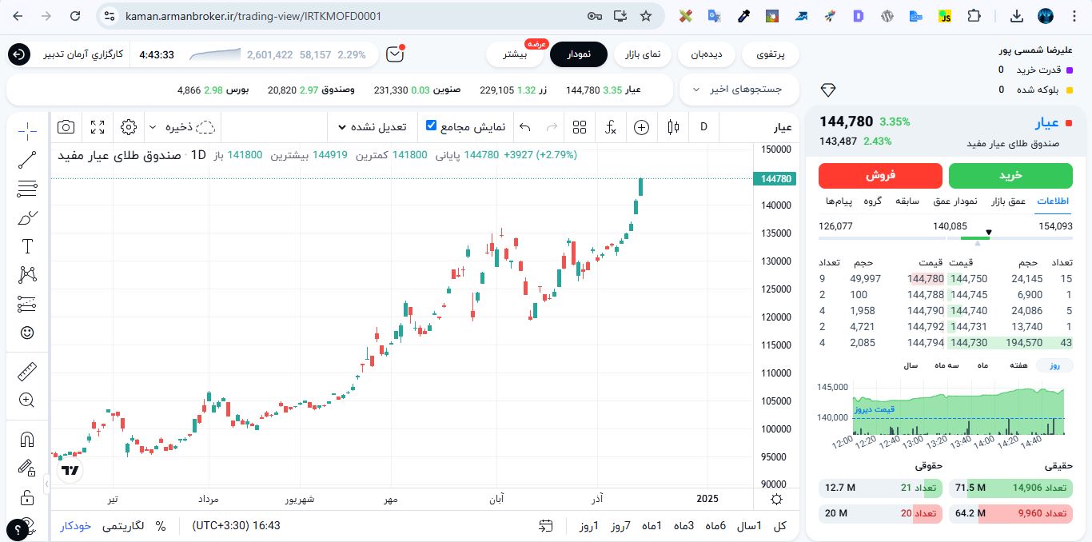This screenshot has height=542, width=1092.
Task: Enable the نمایش مجامع checkbox
Action: (x=431, y=126)
